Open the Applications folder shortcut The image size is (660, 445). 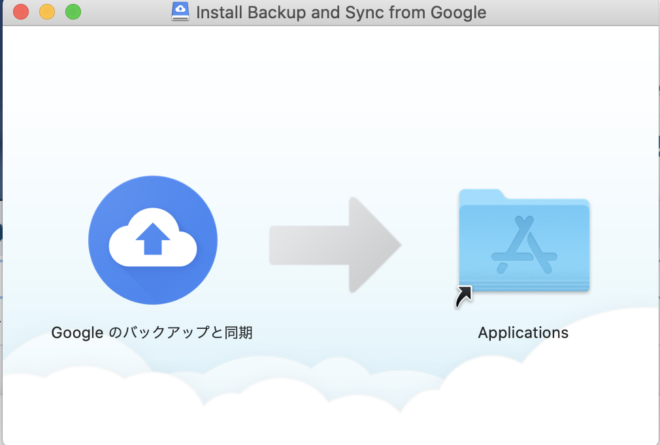pyautogui.click(x=523, y=241)
